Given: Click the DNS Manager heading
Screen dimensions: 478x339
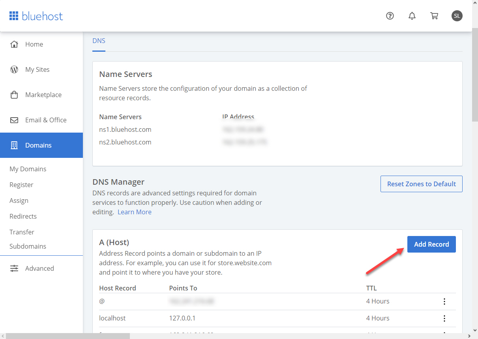Looking at the screenshot, I should coord(118,182).
